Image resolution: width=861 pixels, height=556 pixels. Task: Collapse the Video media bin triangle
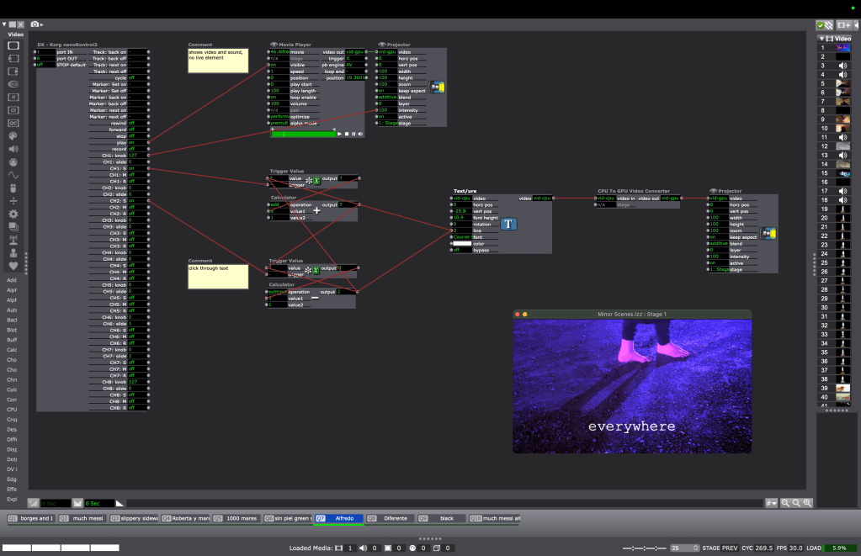click(x=822, y=39)
